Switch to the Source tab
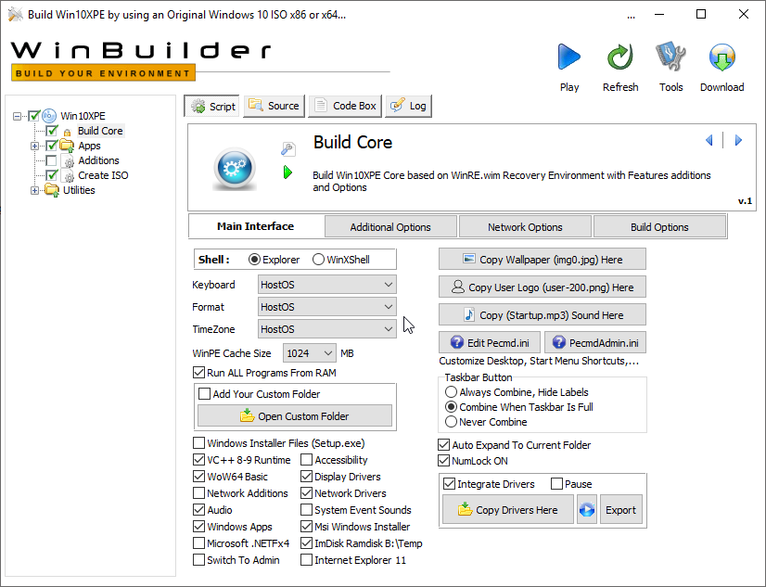This screenshot has height=587, width=766. click(x=274, y=106)
